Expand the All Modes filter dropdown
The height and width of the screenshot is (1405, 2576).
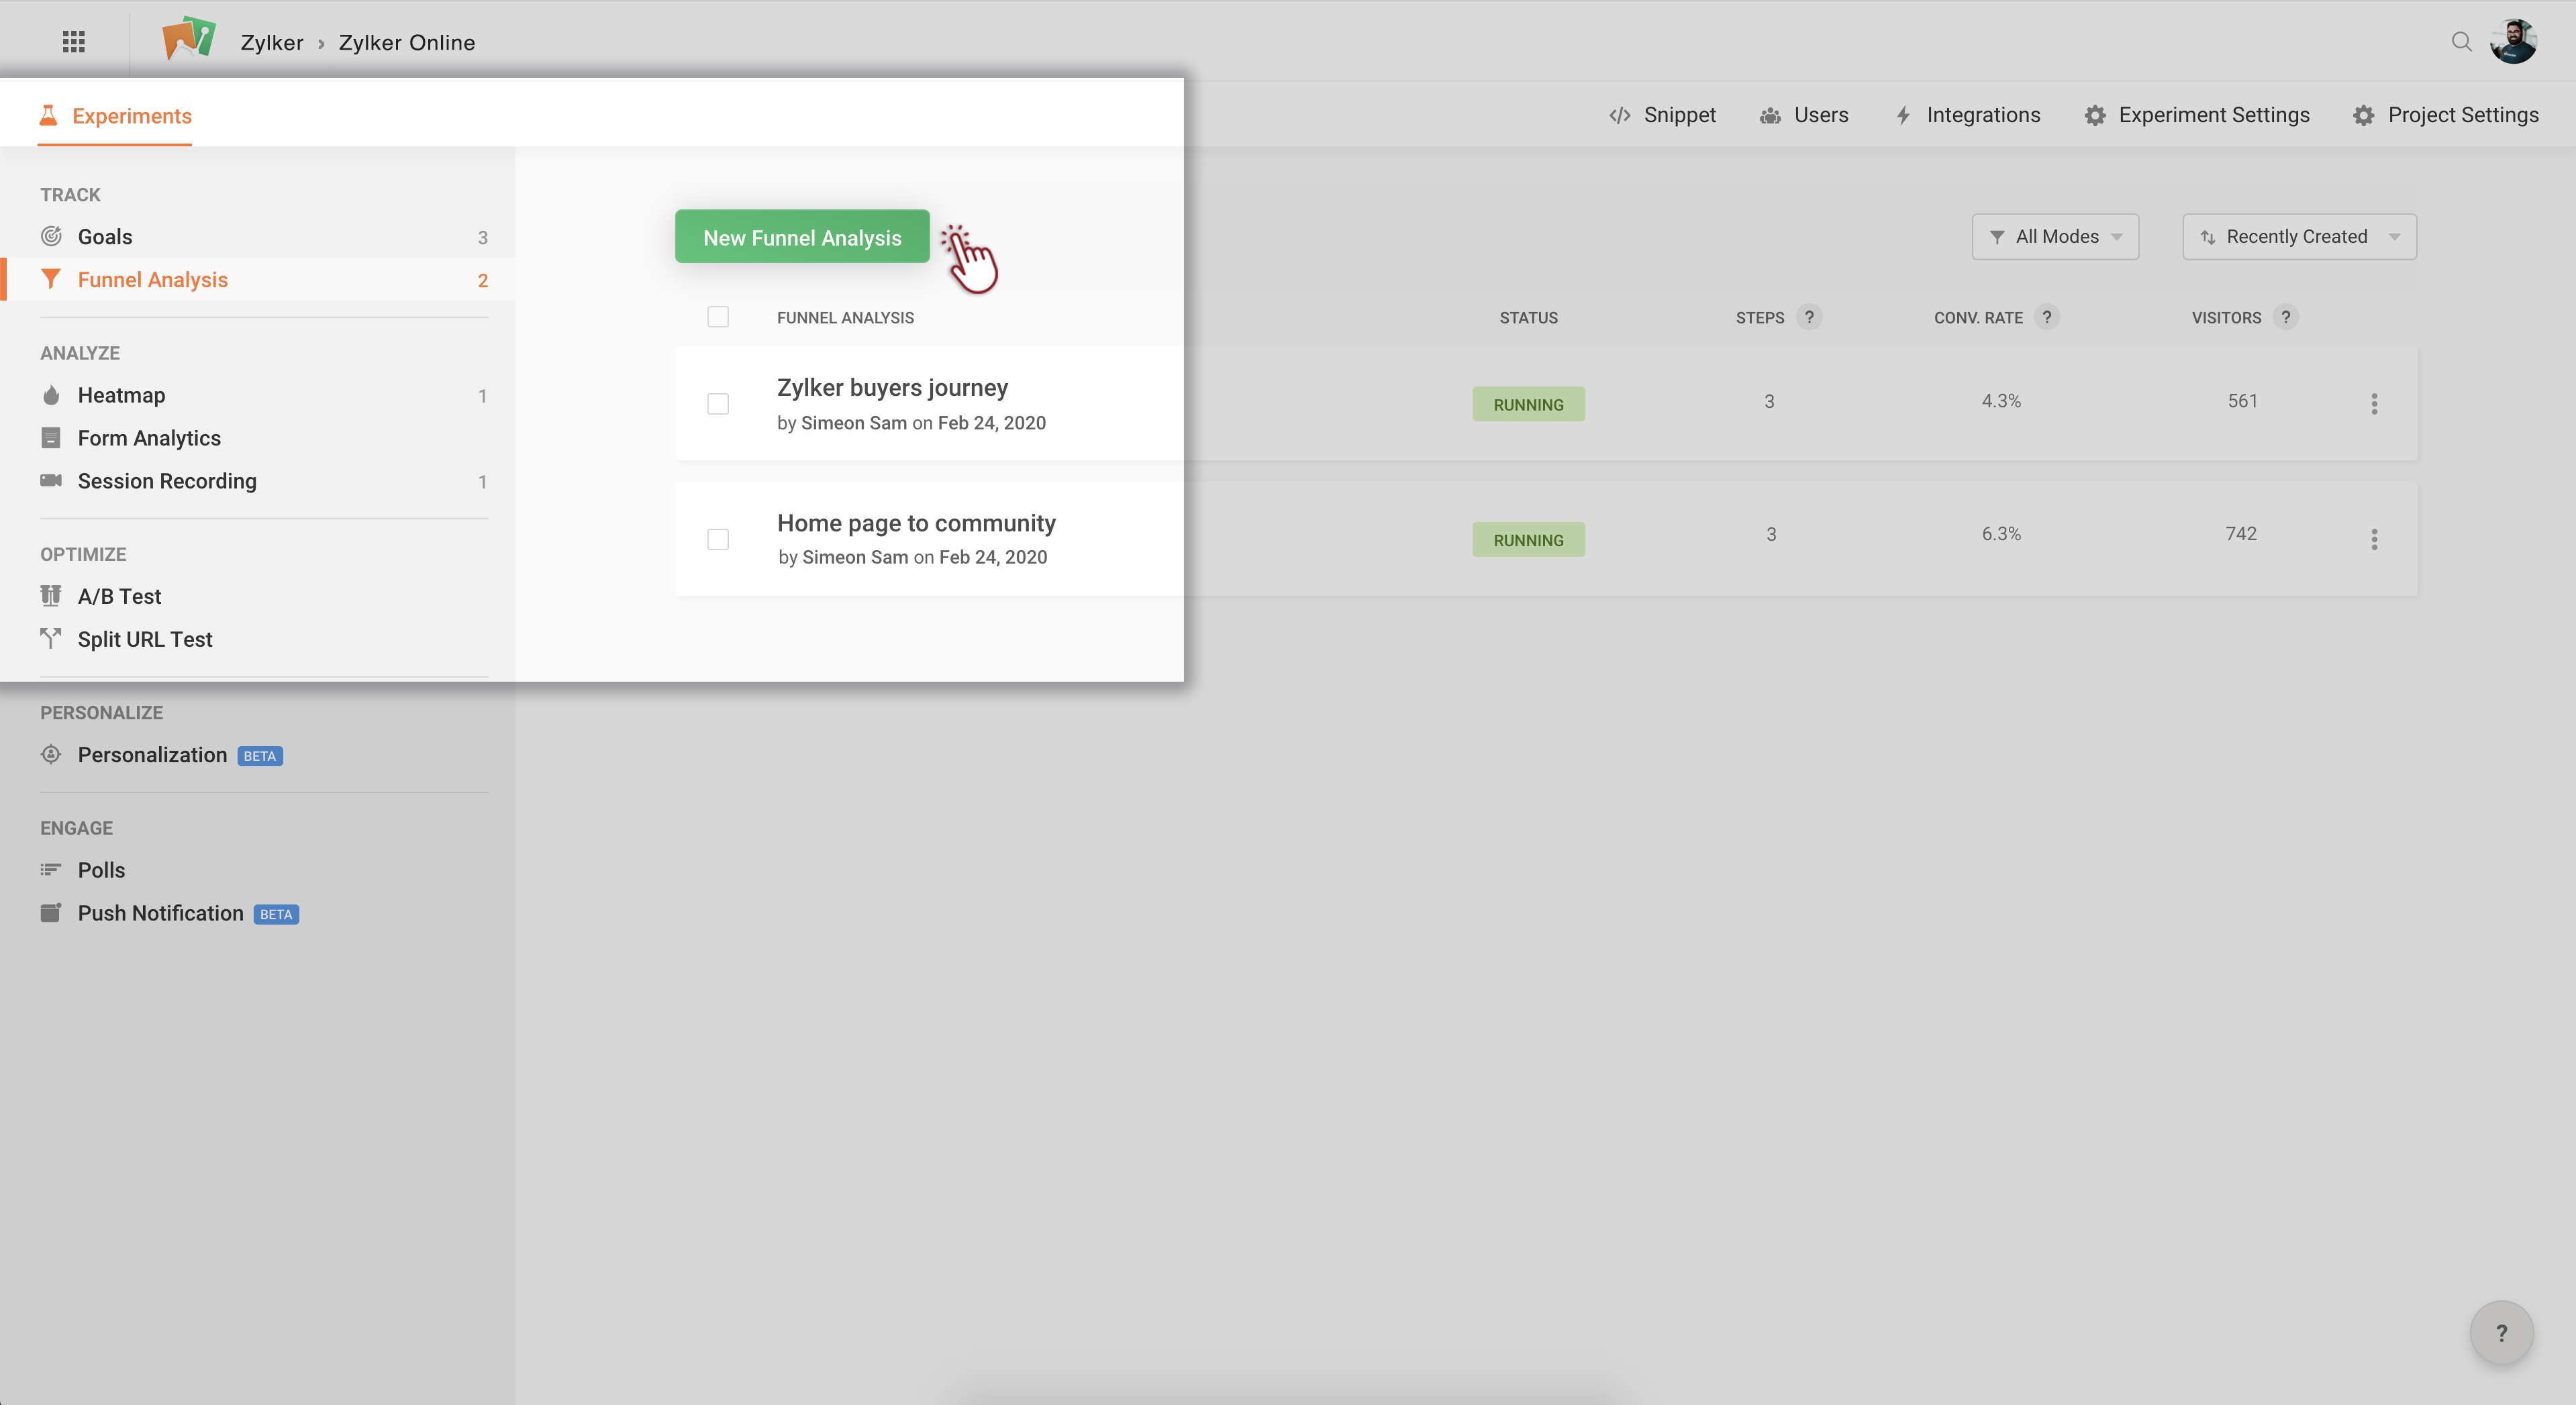[x=2055, y=237]
